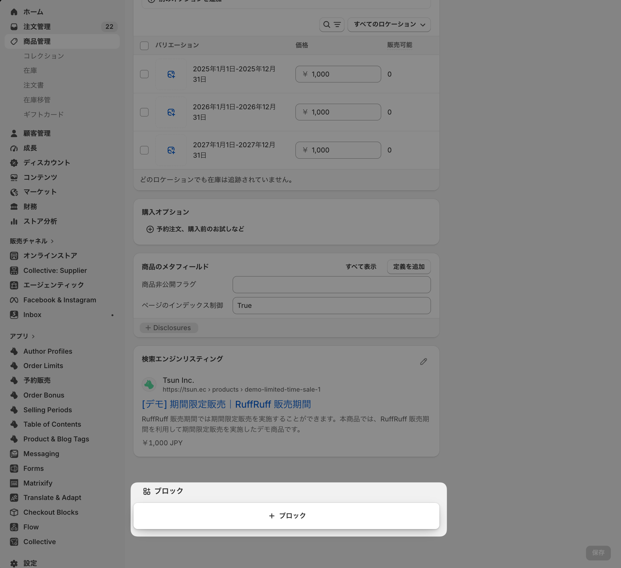Open the すべてのロケーション location dropdown

click(x=389, y=25)
